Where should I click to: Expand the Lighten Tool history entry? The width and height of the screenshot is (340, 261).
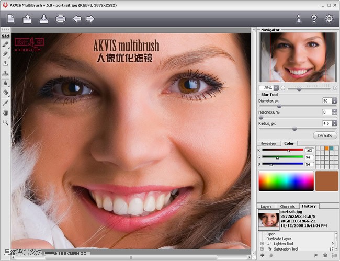coord(262,244)
